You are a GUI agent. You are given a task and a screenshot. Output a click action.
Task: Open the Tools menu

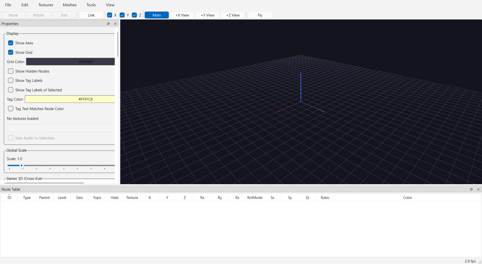(91, 5)
